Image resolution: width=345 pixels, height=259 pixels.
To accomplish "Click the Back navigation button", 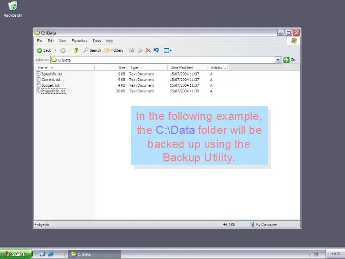I will [x=44, y=50].
